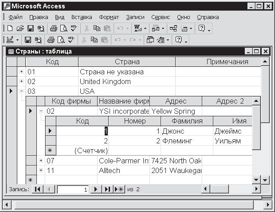Run spell check from the first toolbar

point(73,28)
